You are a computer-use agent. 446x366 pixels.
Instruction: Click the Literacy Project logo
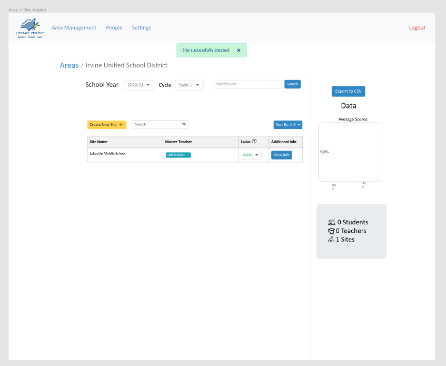[x=29, y=28]
